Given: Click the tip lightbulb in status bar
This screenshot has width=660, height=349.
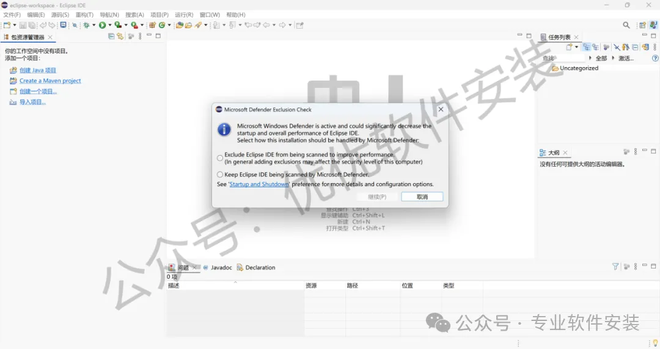Looking at the screenshot, I should pyautogui.click(x=655, y=343).
